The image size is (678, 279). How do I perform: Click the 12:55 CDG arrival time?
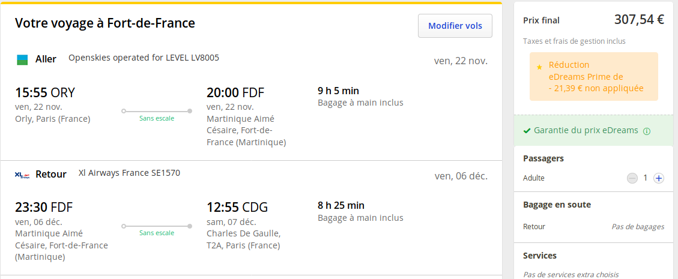point(237,208)
